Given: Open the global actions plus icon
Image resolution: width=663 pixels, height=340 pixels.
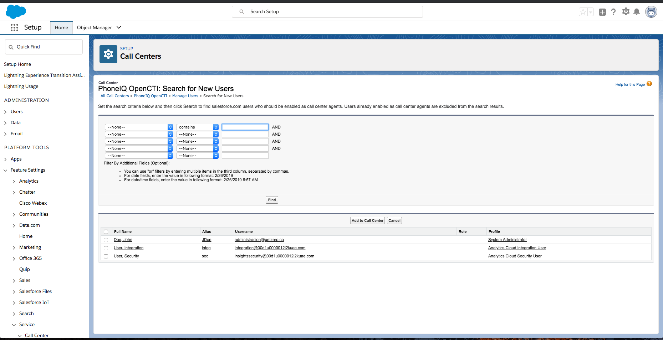Looking at the screenshot, I should pyautogui.click(x=602, y=12).
